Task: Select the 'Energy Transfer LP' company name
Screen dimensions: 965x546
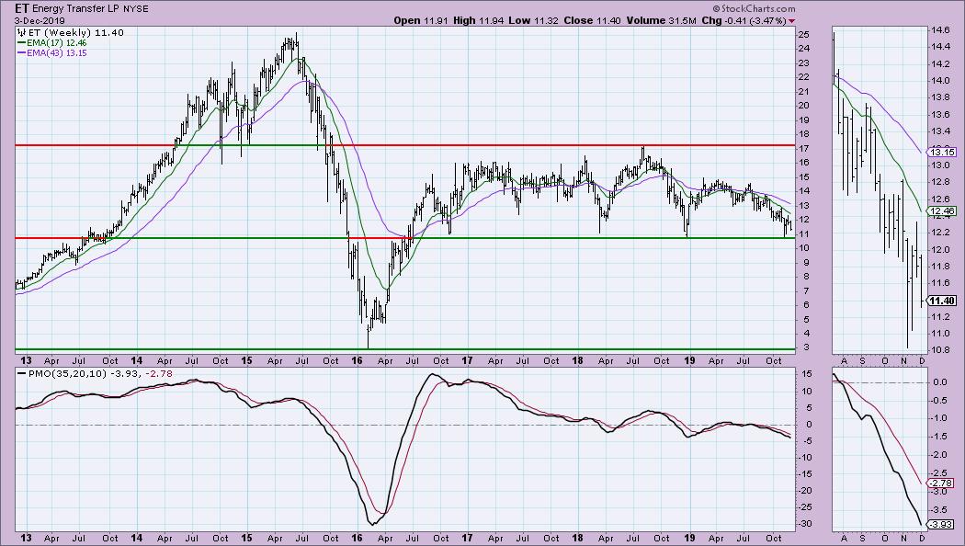Action: 75,9
